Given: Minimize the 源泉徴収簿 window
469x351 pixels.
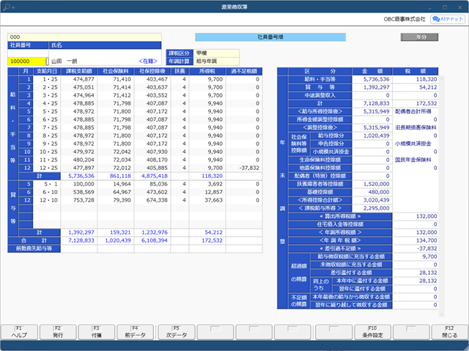Looking at the screenshot, I should click(430, 7).
